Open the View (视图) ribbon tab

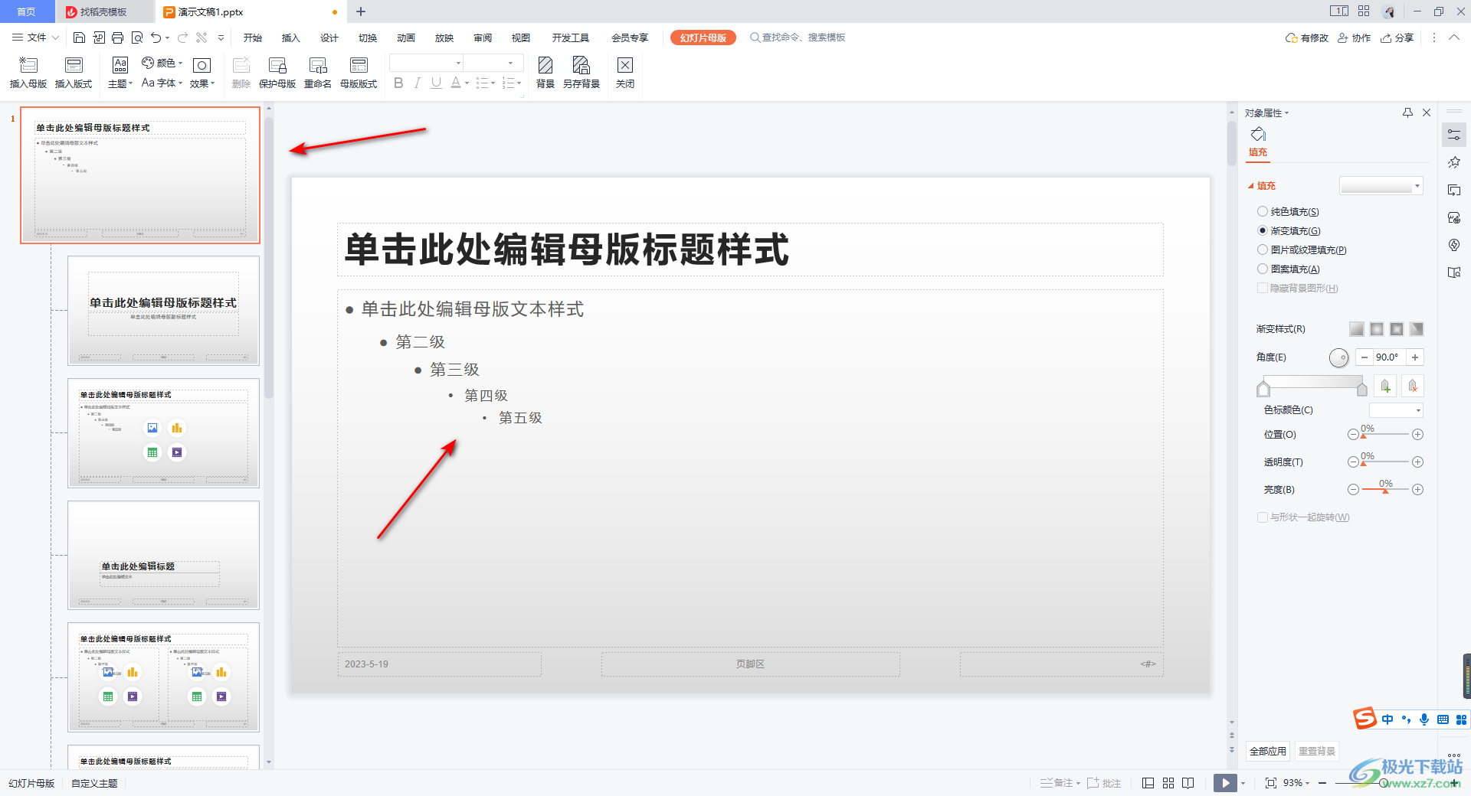pyautogui.click(x=521, y=38)
